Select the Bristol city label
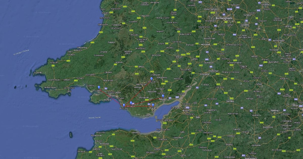303x159 pixels. point(186,110)
